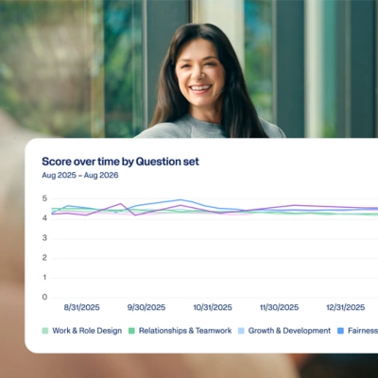Screen dimensions: 378x378
Task: Click the Work & Role Design legend swatch
Action: 45,331
